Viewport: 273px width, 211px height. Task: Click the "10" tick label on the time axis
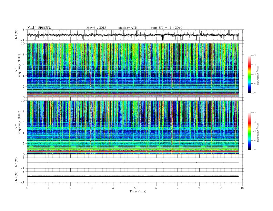coord(242,188)
